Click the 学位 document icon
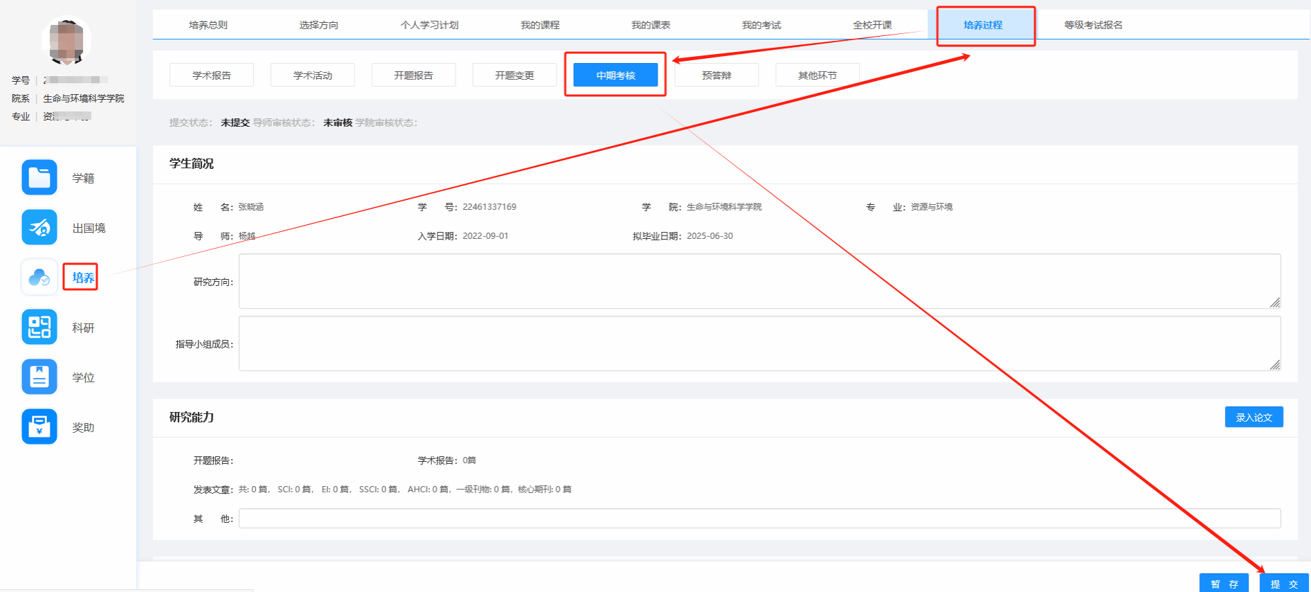 [39, 377]
